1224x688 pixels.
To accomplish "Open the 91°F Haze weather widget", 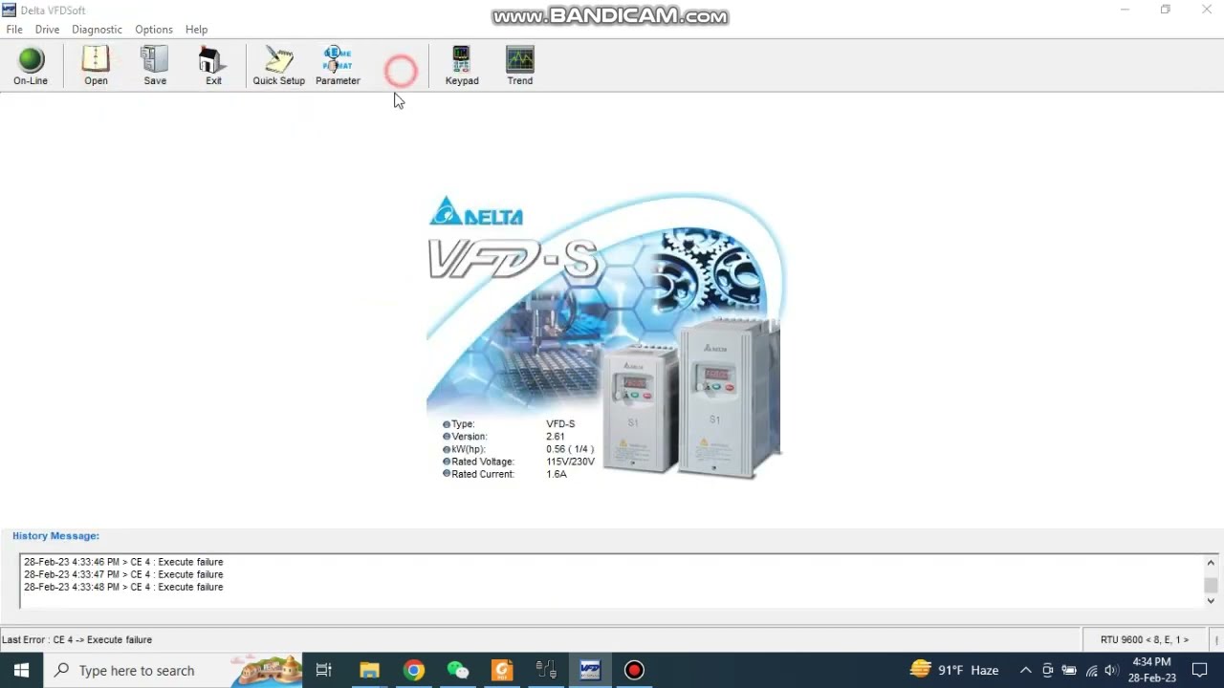I will pyautogui.click(x=954, y=670).
